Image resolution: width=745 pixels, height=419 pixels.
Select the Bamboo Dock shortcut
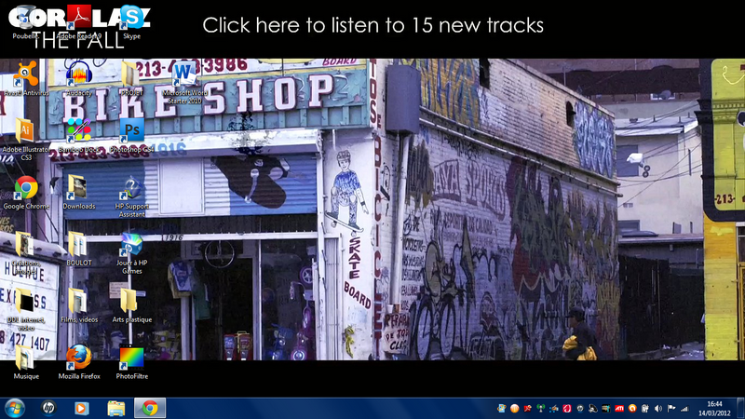point(79,135)
